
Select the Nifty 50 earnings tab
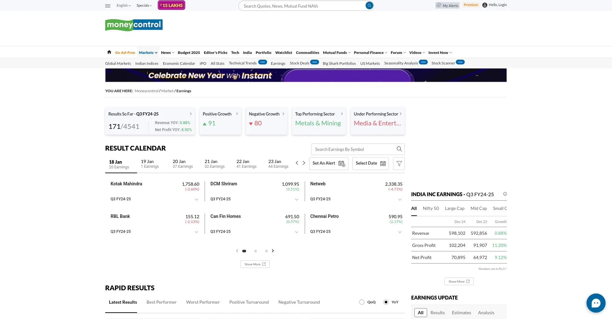coord(431,208)
